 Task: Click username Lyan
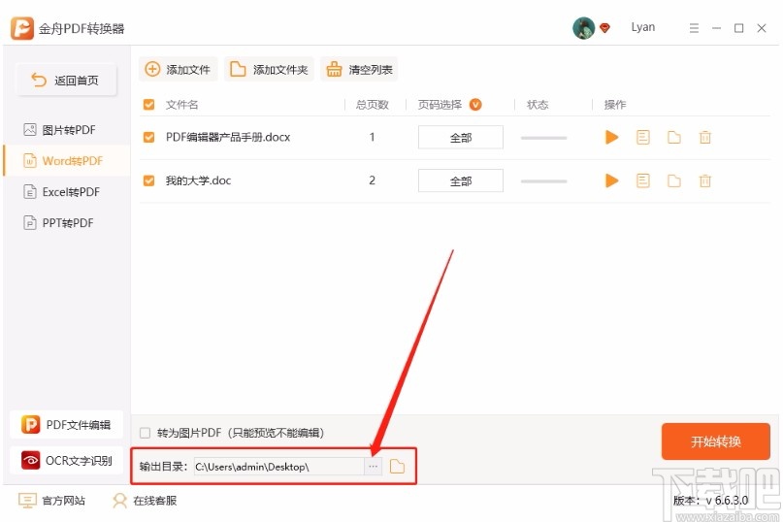coord(642,27)
